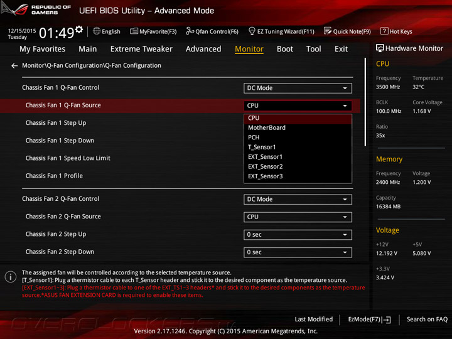Go to the Boot tab
The height and width of the screenshot is (339, 452).
[285, 49]
